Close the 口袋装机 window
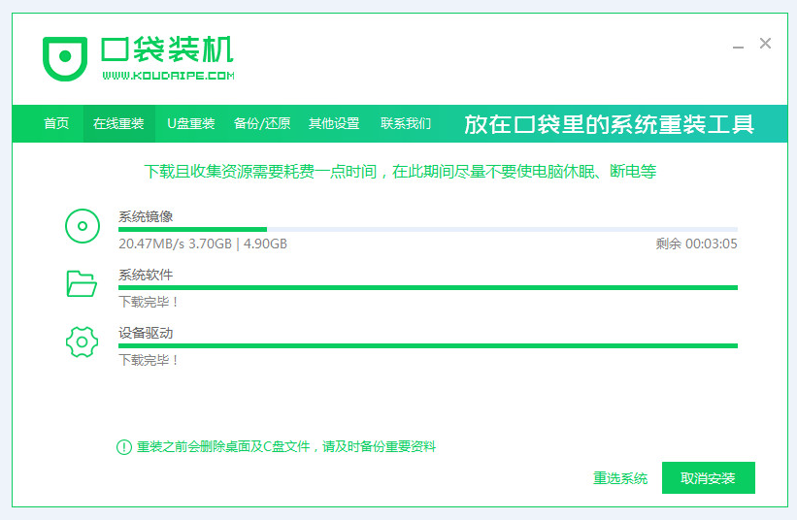 (766, 43)
